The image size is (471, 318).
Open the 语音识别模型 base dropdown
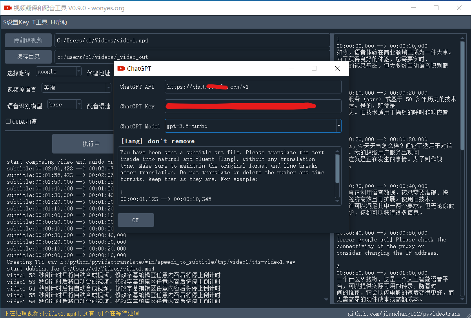65,104
